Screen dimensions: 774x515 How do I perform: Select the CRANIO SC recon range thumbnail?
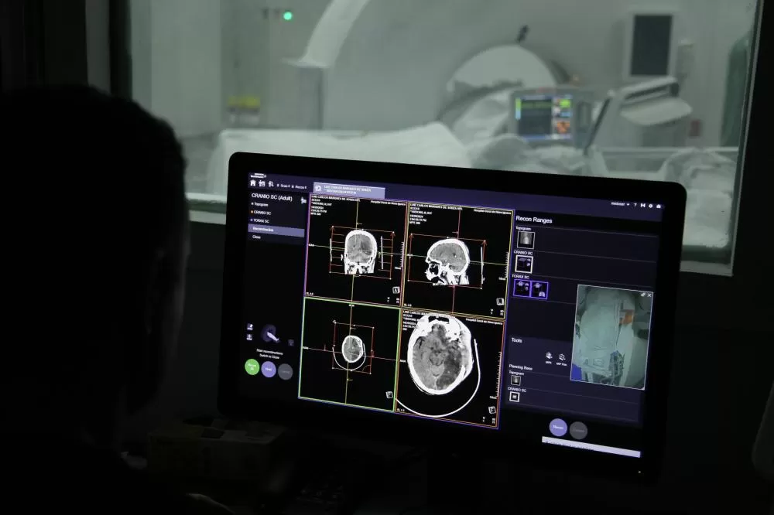point(525,264)
